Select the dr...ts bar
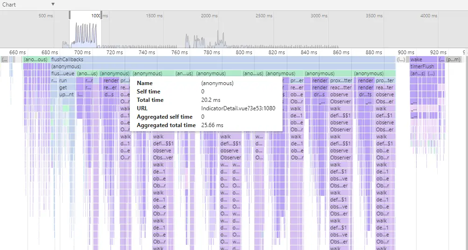 [366, 95]
